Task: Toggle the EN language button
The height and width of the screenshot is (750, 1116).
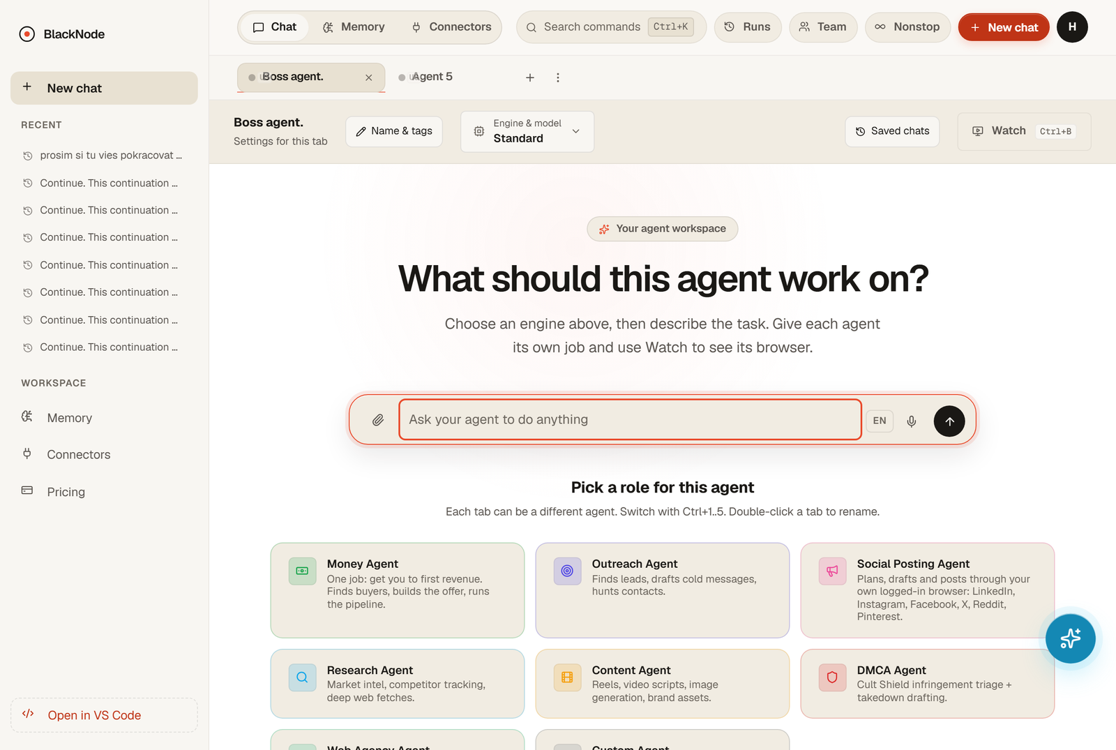Action: pos(880,421)
